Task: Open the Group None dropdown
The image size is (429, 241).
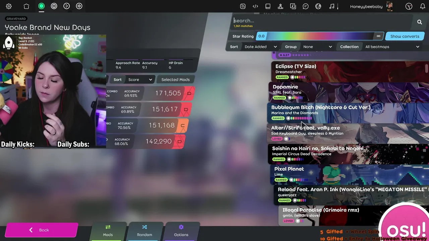Action: pos(317,47)
